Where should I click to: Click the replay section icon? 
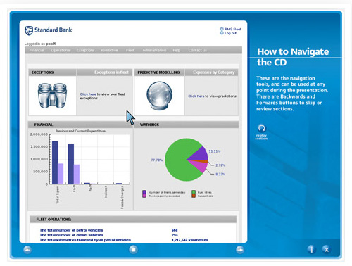(x=262, y=128)
